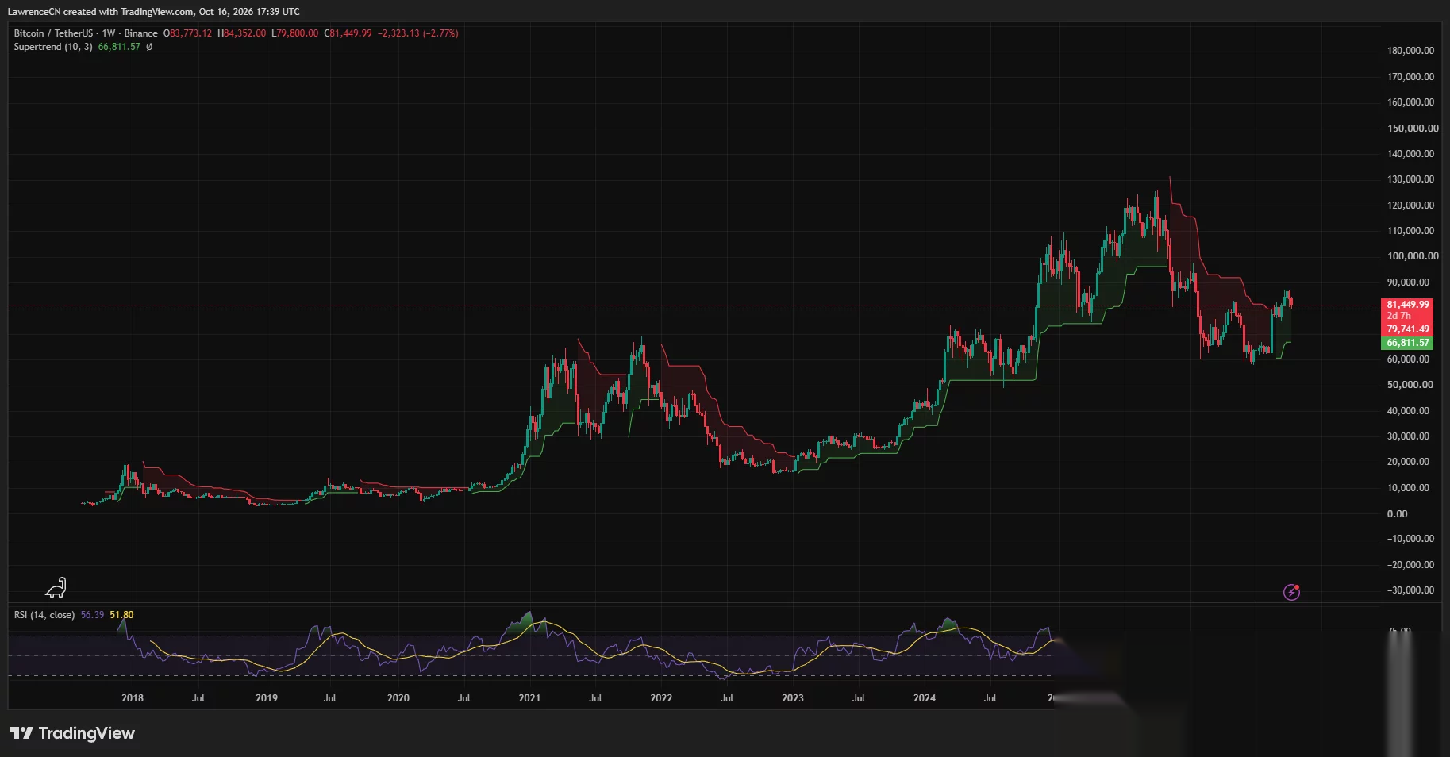
Task: Click the red 79,741.49 price axis label
Action: tap(1408, 329)
